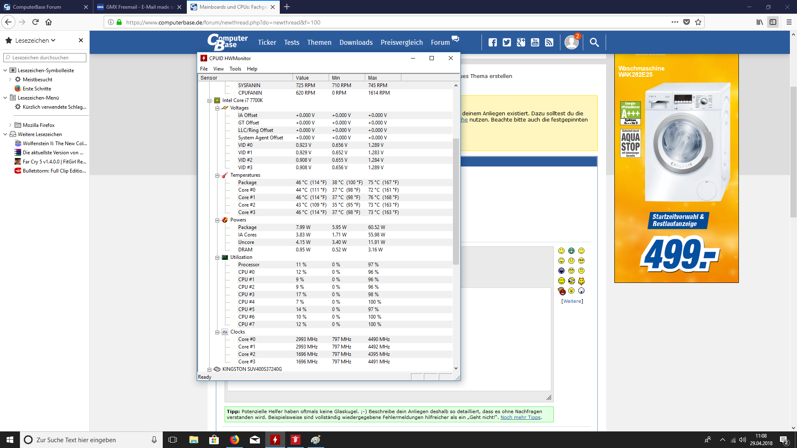Click the RSS feed icon
This screenshot has height=448, width=797.
coord(549,42)
